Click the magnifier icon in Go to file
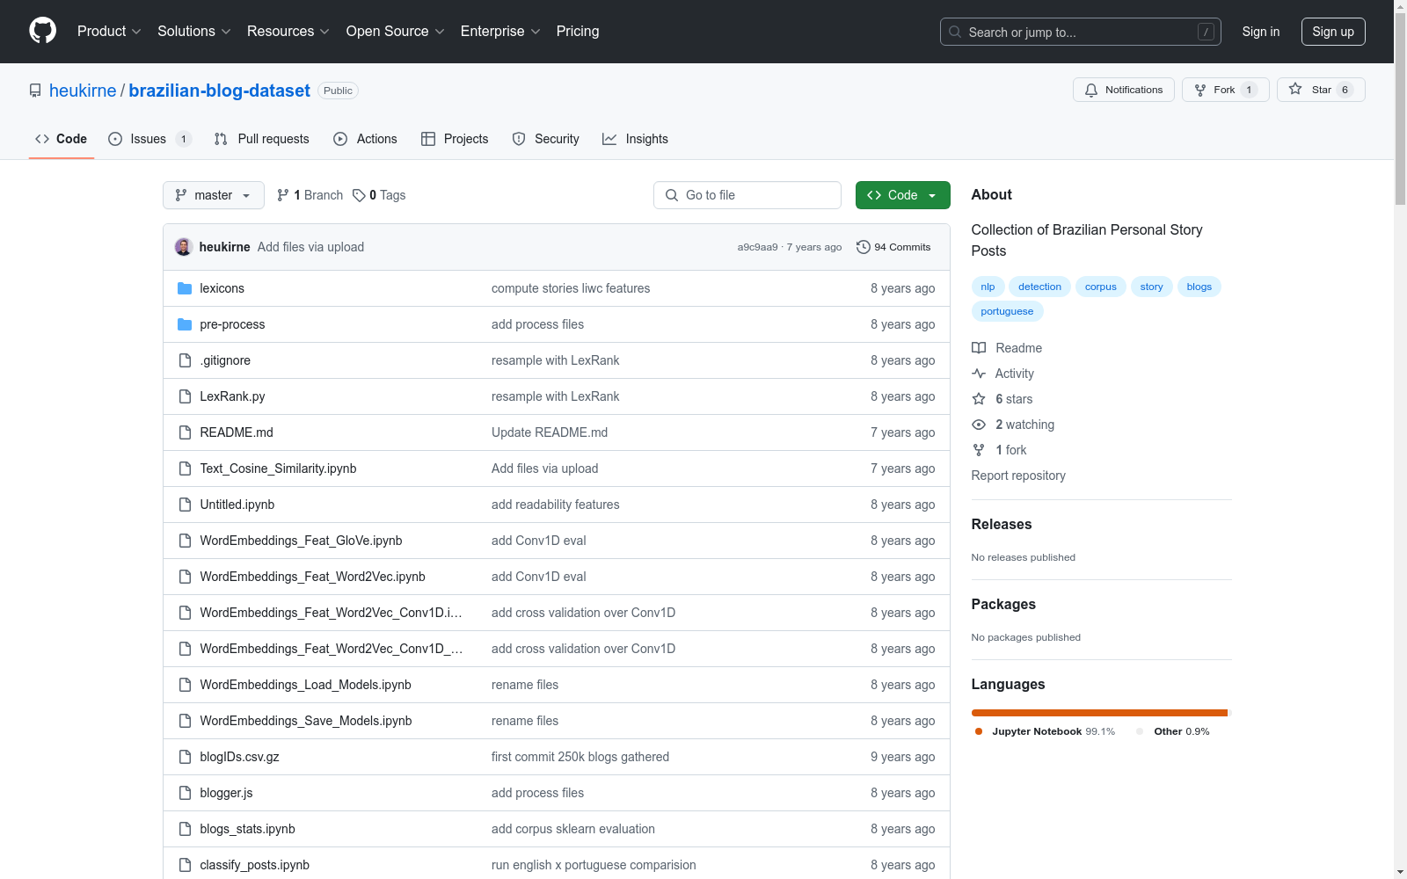The height and width of the screenshot is (879, 1407). coord(672,195)
